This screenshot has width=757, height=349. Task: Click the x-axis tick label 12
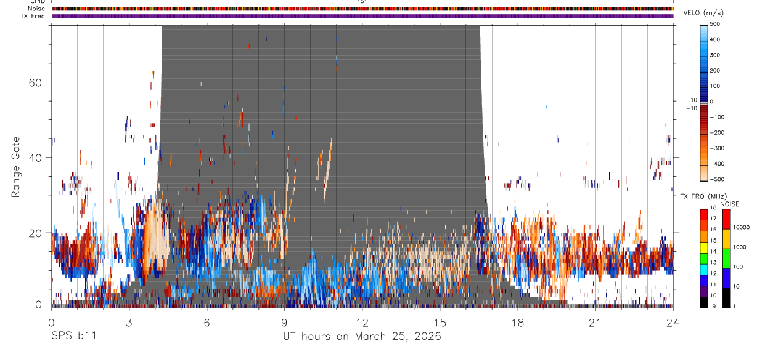pos(362,323)
